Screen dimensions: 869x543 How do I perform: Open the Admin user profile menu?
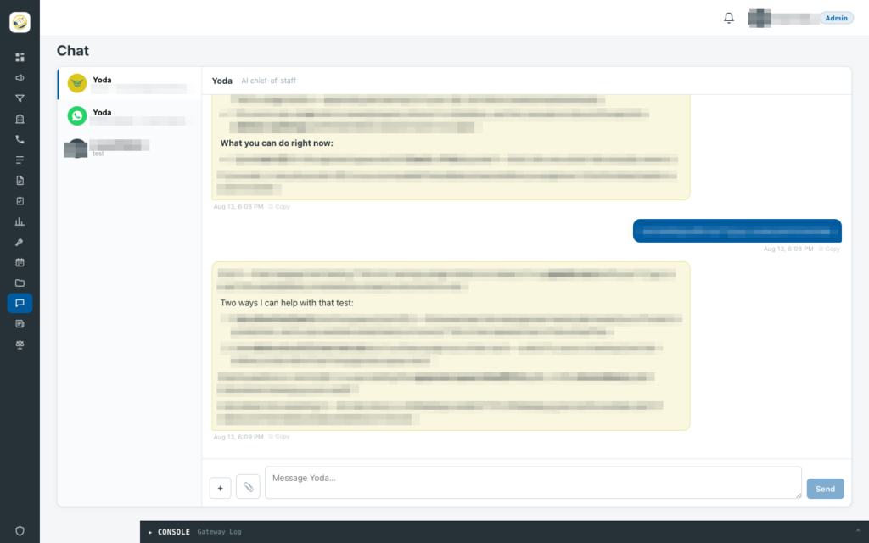coord(800,18)
